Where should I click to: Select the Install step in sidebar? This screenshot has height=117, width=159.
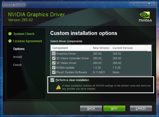[18, 57]
